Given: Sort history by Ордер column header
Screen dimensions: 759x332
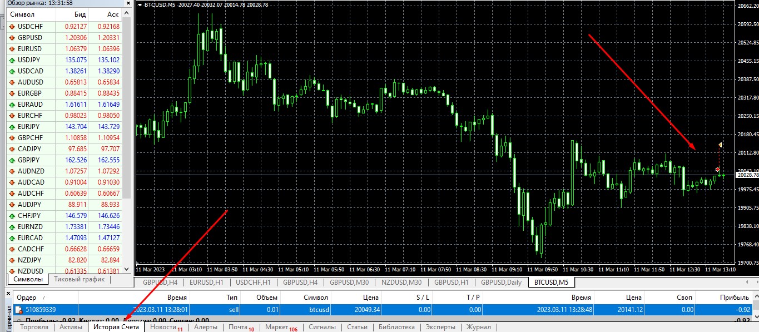Looking at the screenshot, I should [x=46, y=298].
